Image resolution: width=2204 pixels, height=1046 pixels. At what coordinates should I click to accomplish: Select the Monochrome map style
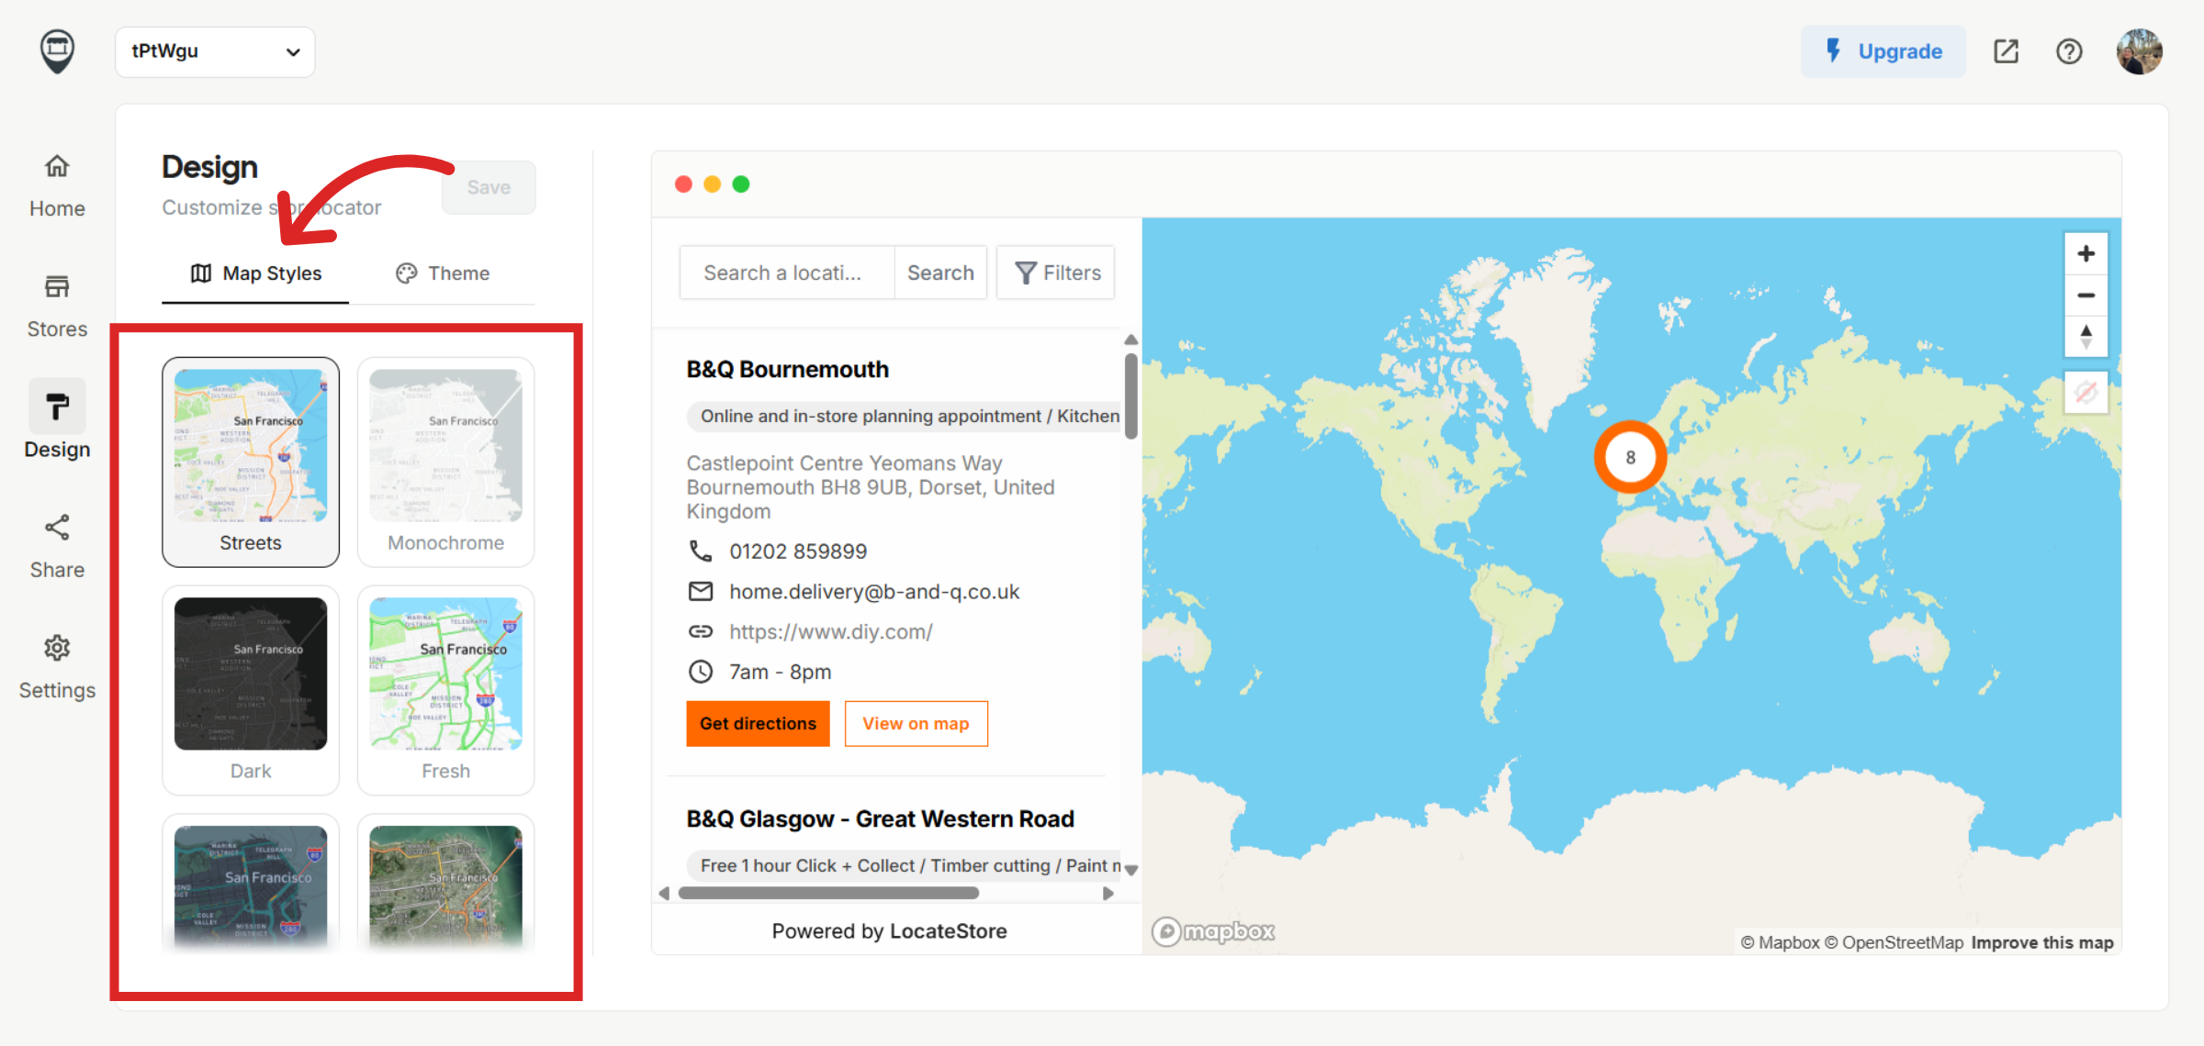(x=446, y=462)
